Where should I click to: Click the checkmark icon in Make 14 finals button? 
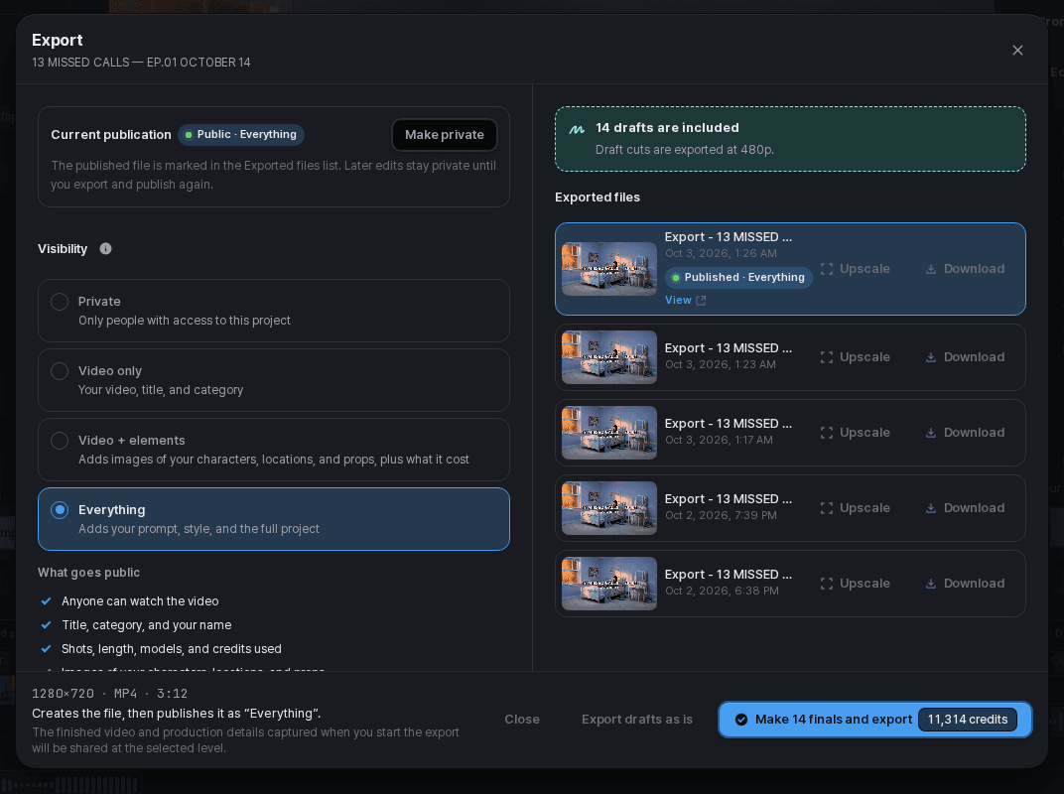click(741, 720)
